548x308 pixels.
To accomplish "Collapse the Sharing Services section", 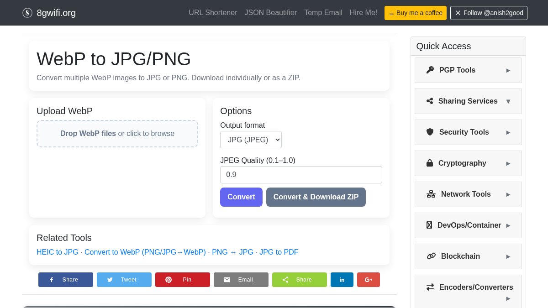I will coord(508,101).
